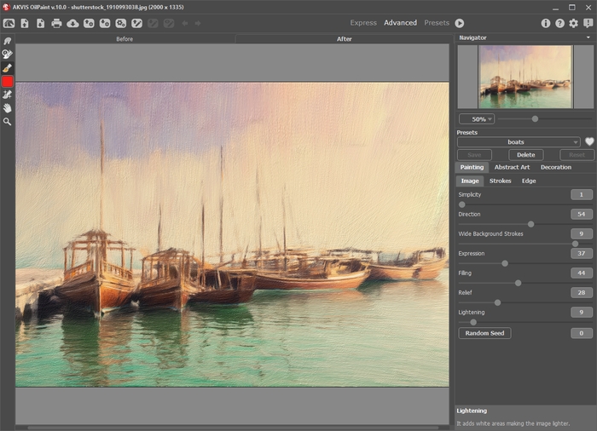Select the Oil Brush tool
The image size is (597, 431).
pyautogui.click(x=7, y=68)
